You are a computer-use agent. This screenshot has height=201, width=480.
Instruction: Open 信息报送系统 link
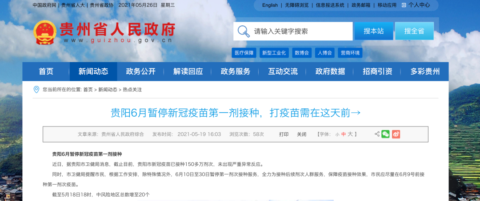click(x=330, y=5)
